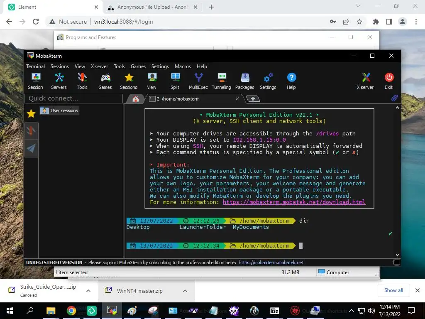Open the Tools menu in the menu bar
This screenshot has height=319, width=425.
pos(119,66)
